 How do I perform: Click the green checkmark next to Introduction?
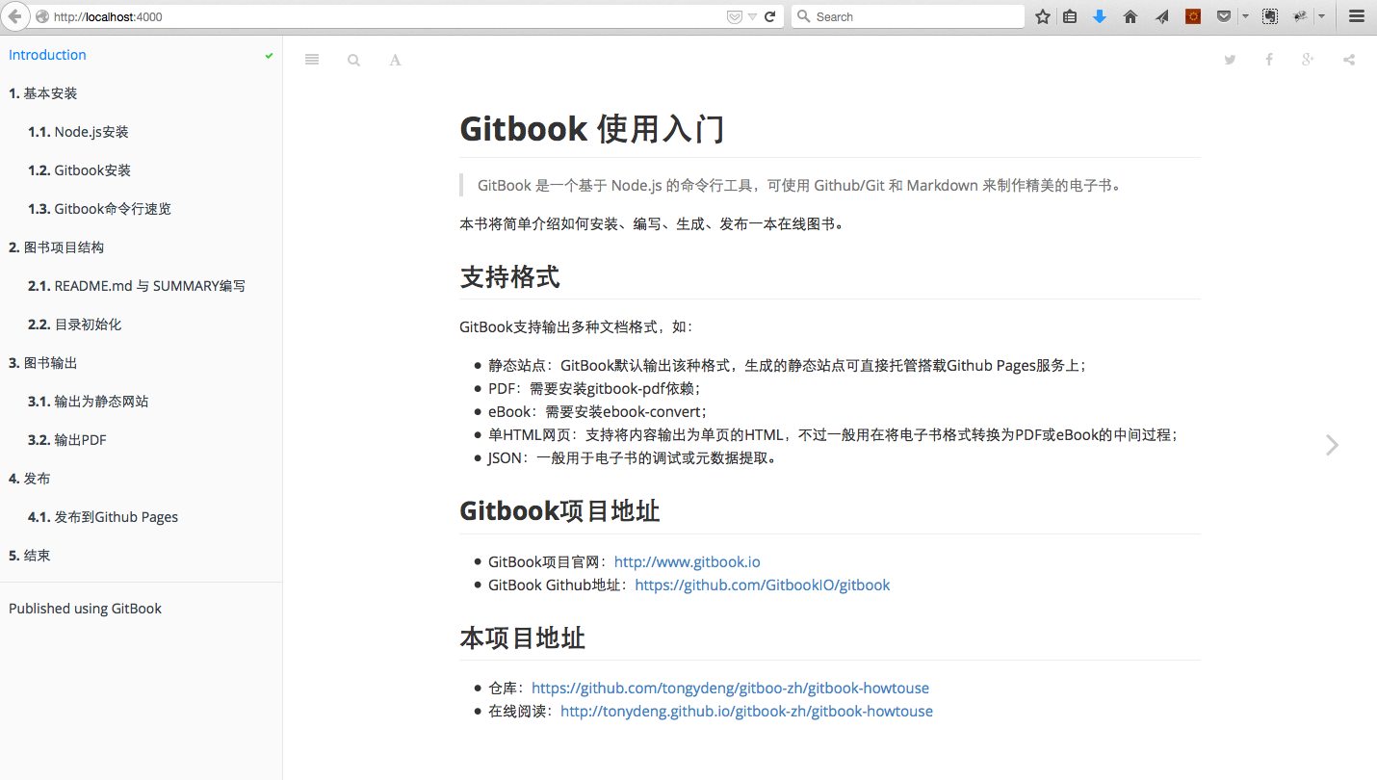[269, 55]
